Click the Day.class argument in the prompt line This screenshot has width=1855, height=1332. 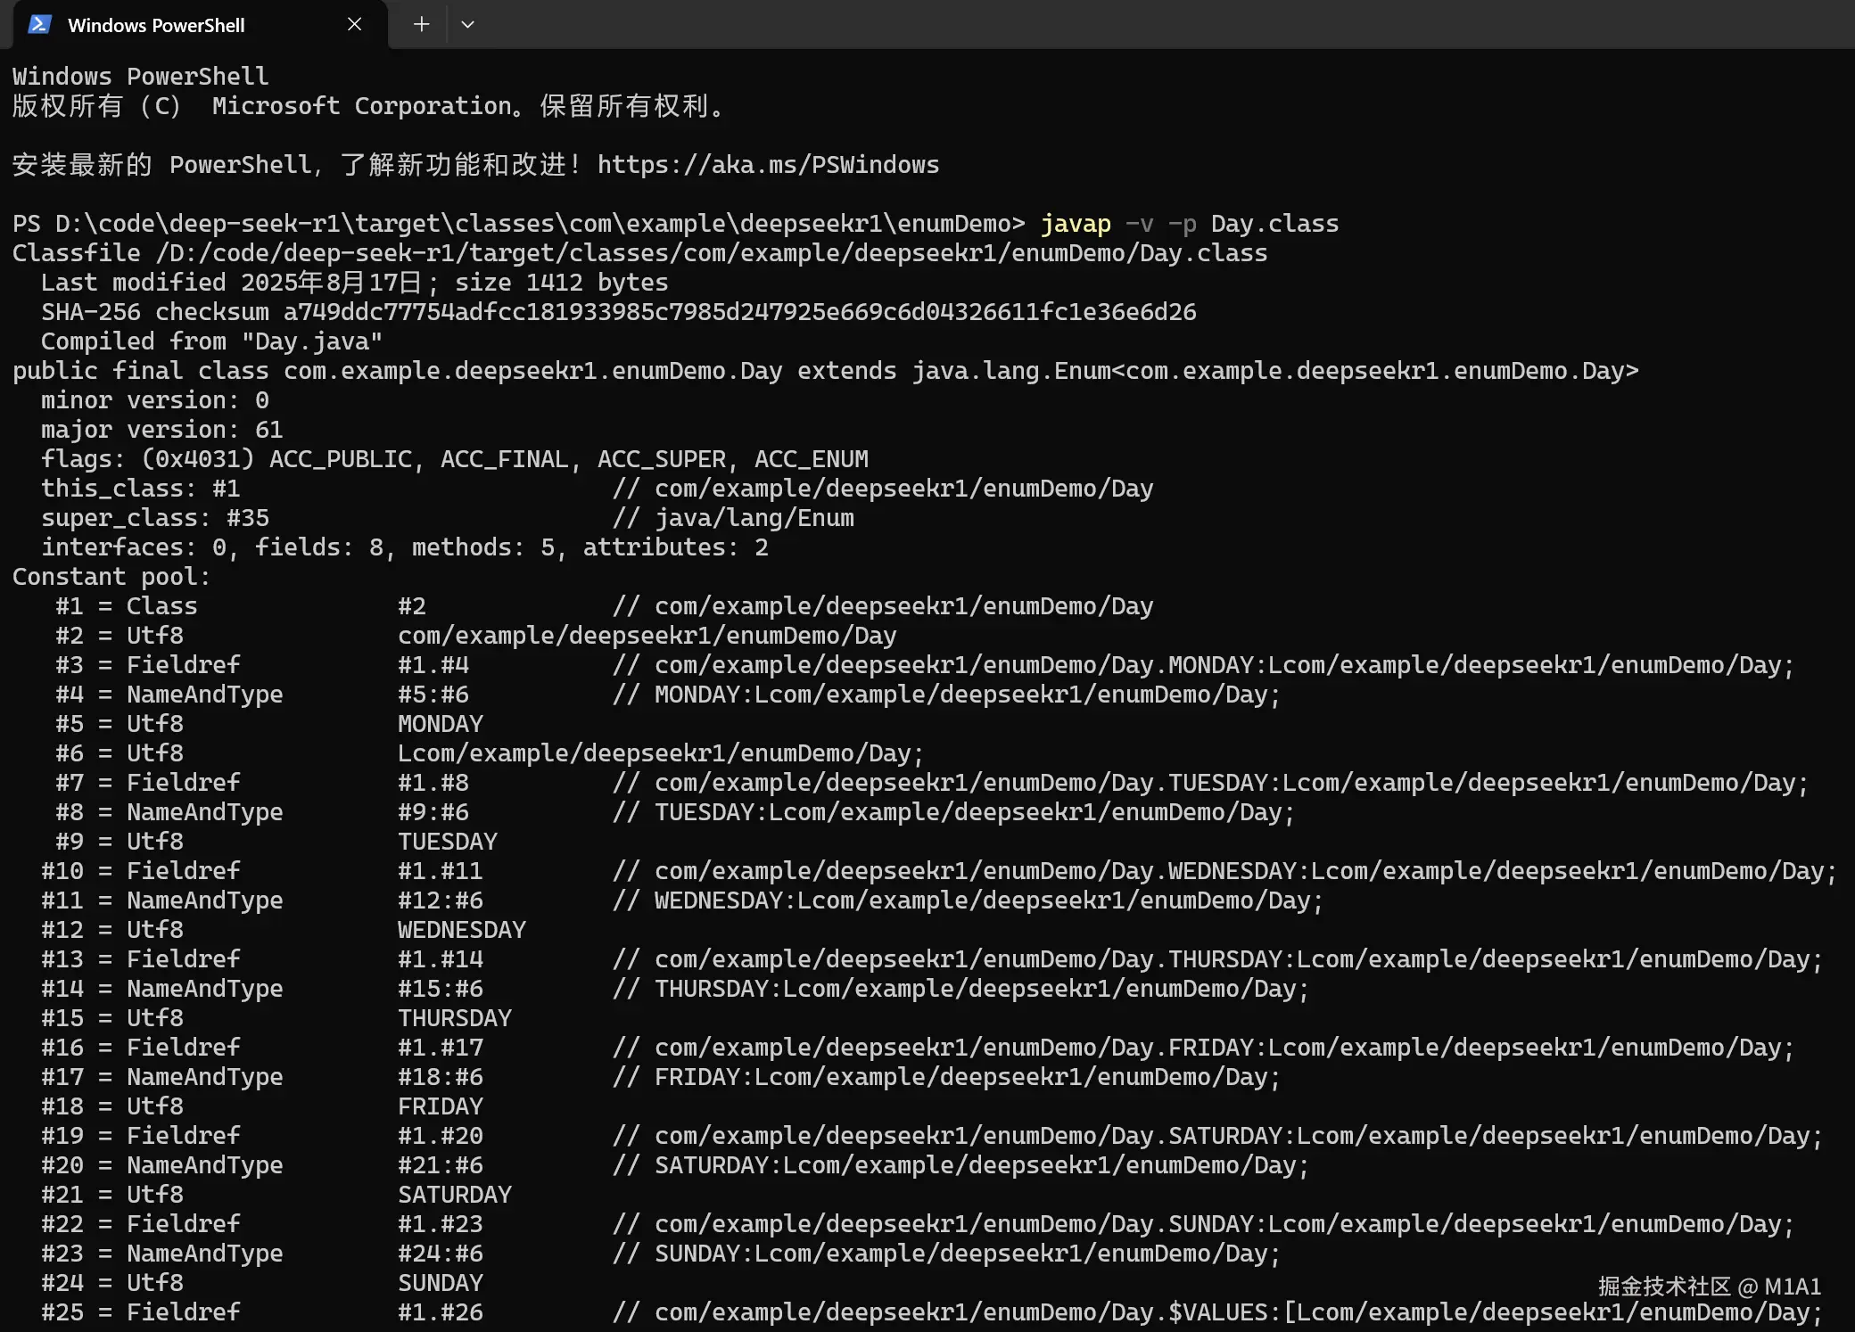(1274, 224)
